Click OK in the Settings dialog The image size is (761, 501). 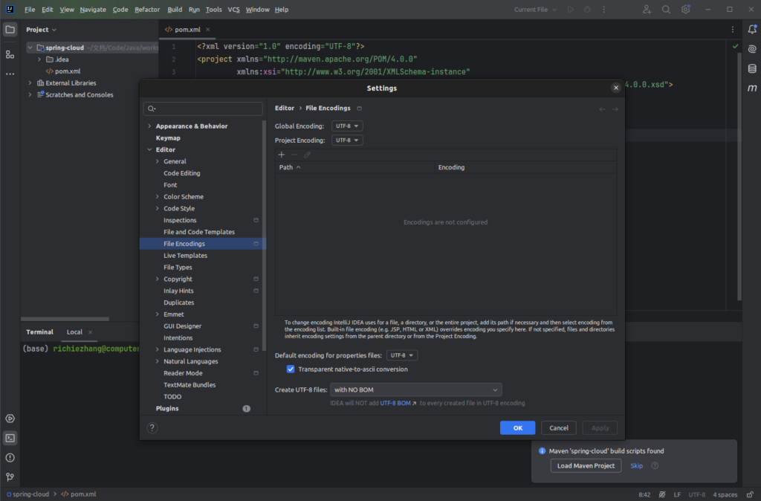pos(518,427)
